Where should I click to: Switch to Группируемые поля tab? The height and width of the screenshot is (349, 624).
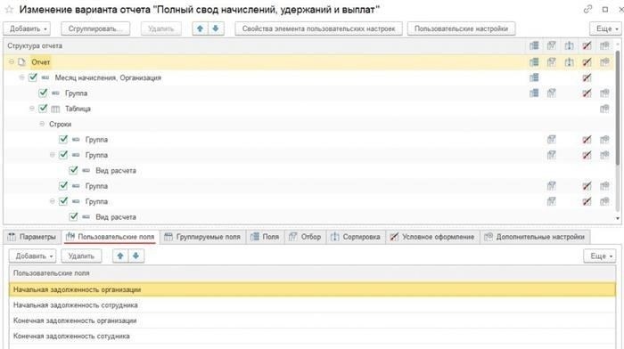point(202,237)
